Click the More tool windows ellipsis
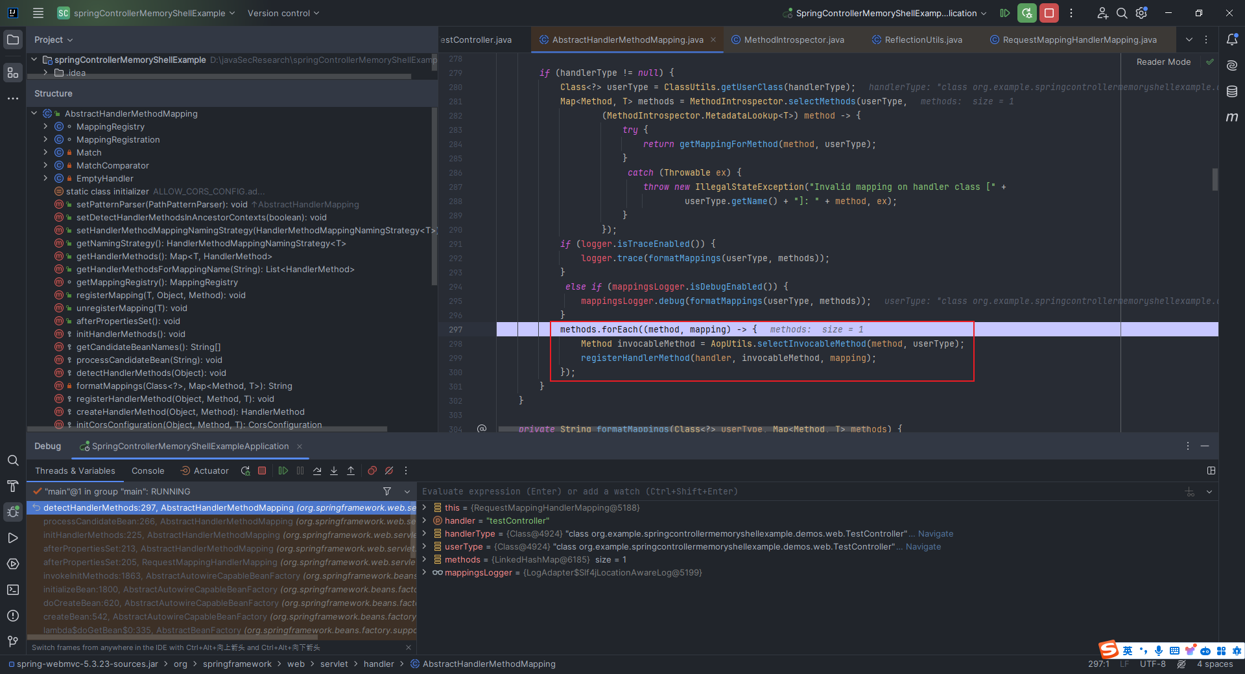 click(13, 99)
